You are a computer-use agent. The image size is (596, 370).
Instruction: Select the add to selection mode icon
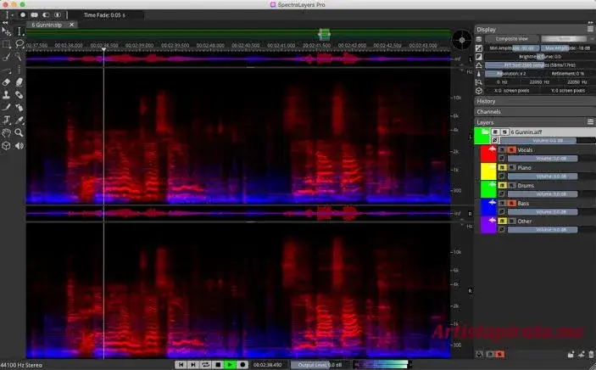tap(34, 15)
